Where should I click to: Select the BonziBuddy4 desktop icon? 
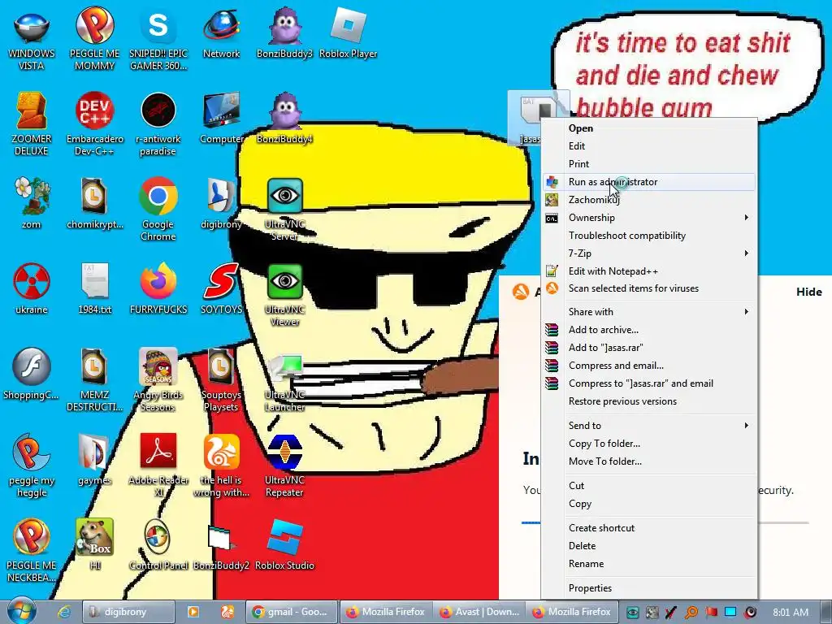coord(285,118)
